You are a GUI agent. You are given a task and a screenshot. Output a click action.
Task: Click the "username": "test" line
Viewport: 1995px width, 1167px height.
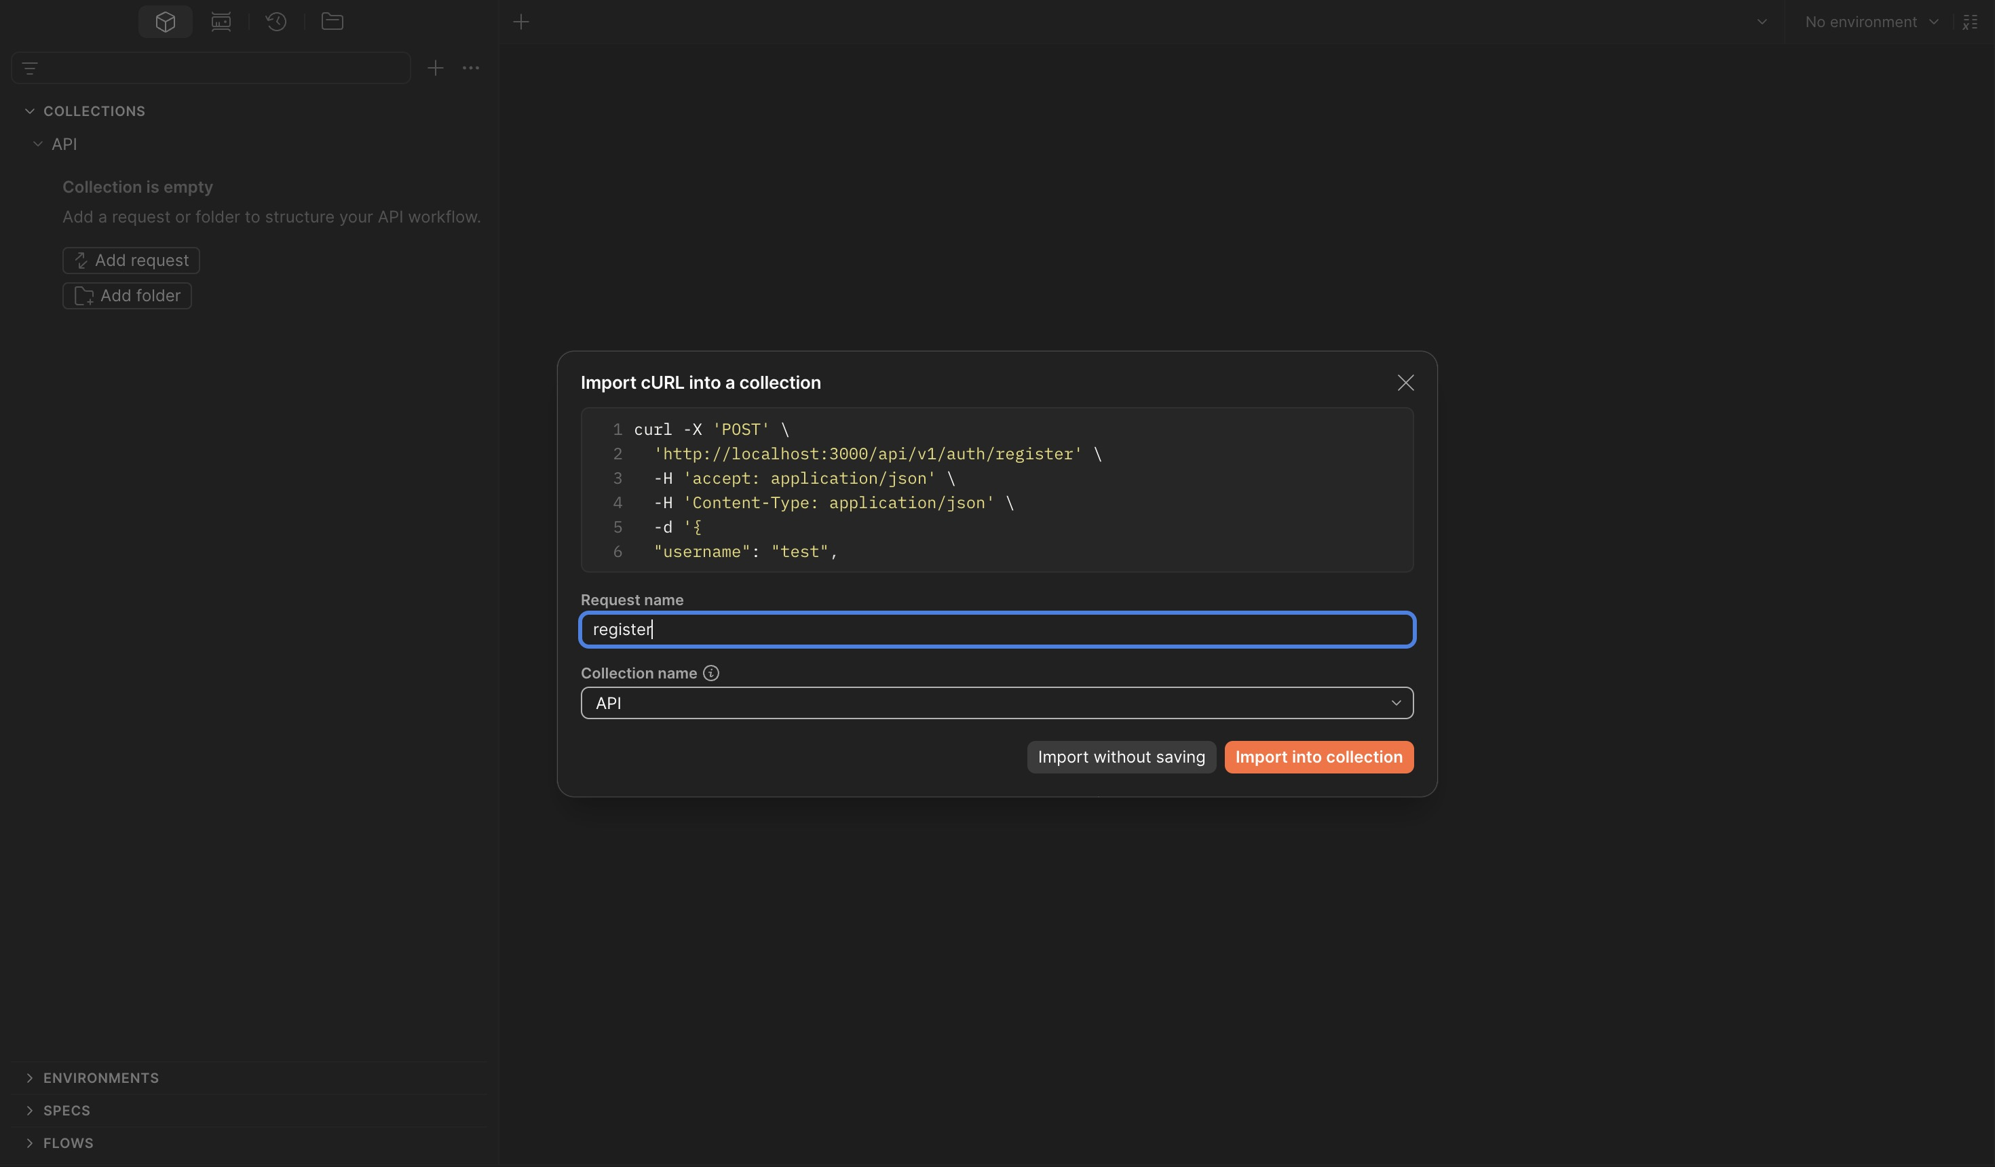click(x=746, y=552)
